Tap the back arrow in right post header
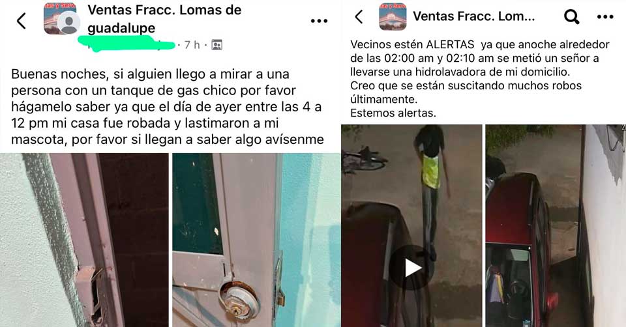 click(359, 17)
